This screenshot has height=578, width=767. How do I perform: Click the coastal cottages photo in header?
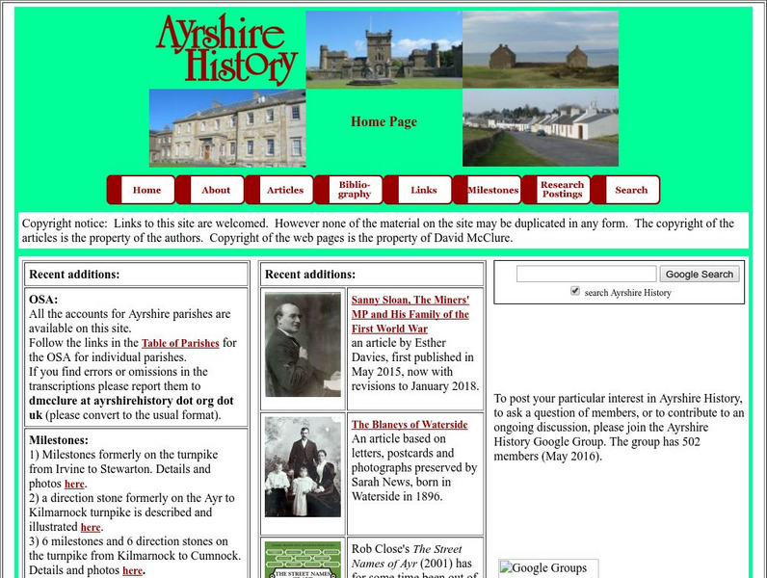click(541, 49)
